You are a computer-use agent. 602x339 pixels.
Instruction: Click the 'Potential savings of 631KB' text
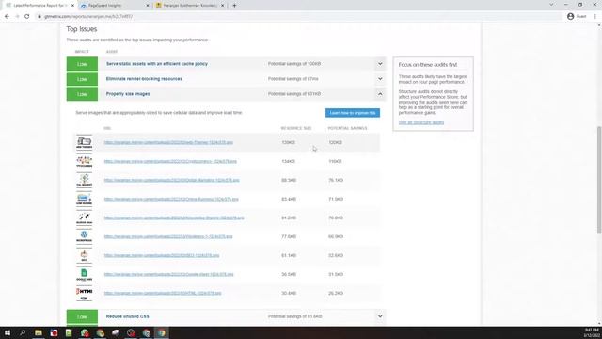294,94
